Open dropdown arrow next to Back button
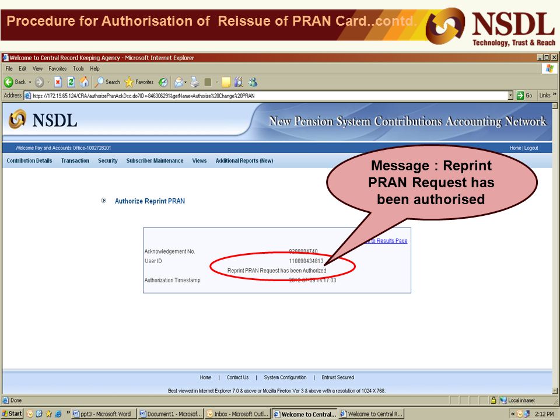560x420 pixels. pos(30,82)
